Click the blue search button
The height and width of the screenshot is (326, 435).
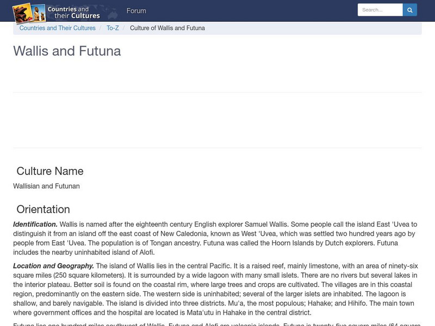tap(409, 9)
